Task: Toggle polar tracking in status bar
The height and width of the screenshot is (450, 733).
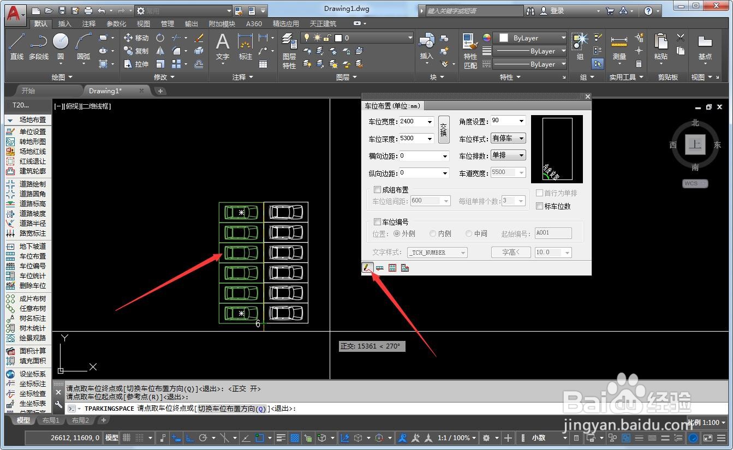Action: (x=203, y=437)
